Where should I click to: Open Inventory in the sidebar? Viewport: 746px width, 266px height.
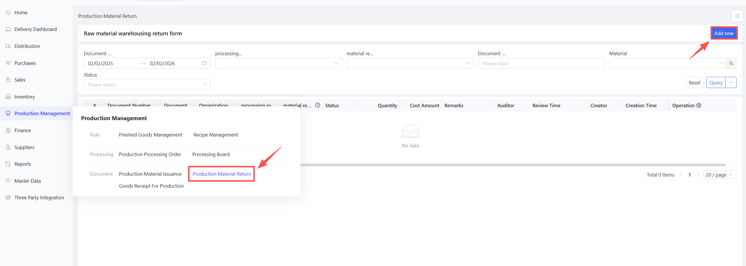[25, 97]
